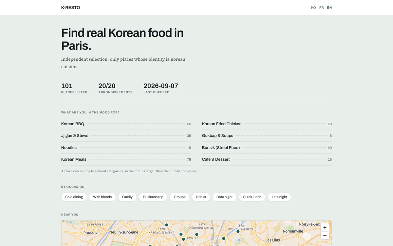Click the "What are you in the mood for?" label
The image size is (393, 246).
click(x=90, y=113)
